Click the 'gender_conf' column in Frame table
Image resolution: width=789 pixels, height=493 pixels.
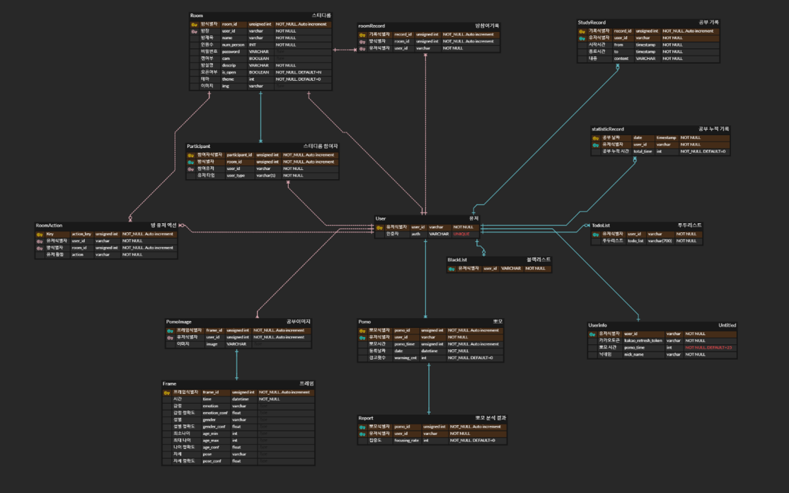[x=214, y=427]
